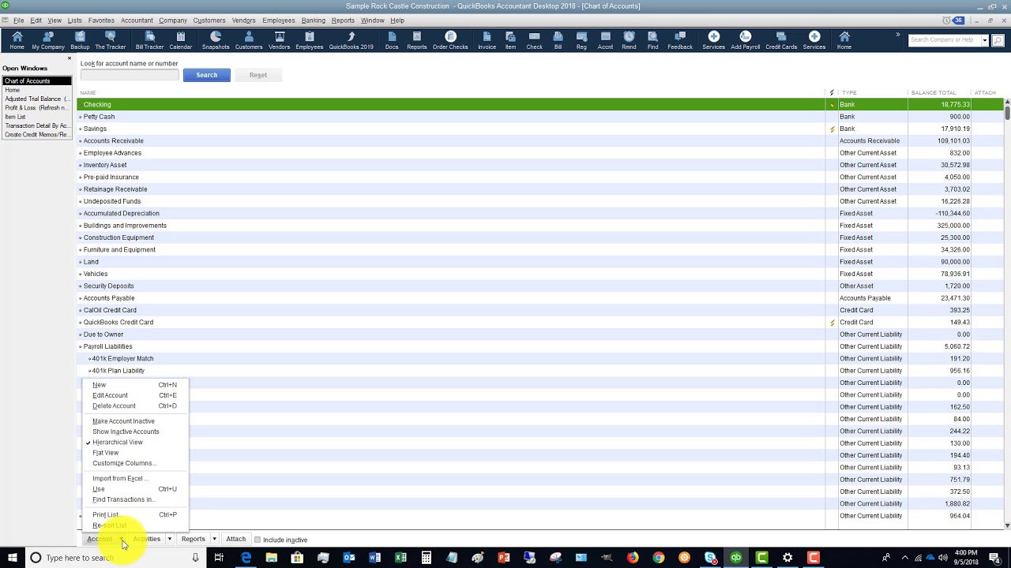The image size is (1011, 568).
Task: Select Adjusted Trial Balance in Open Windows
Action: tap(37, 99)
